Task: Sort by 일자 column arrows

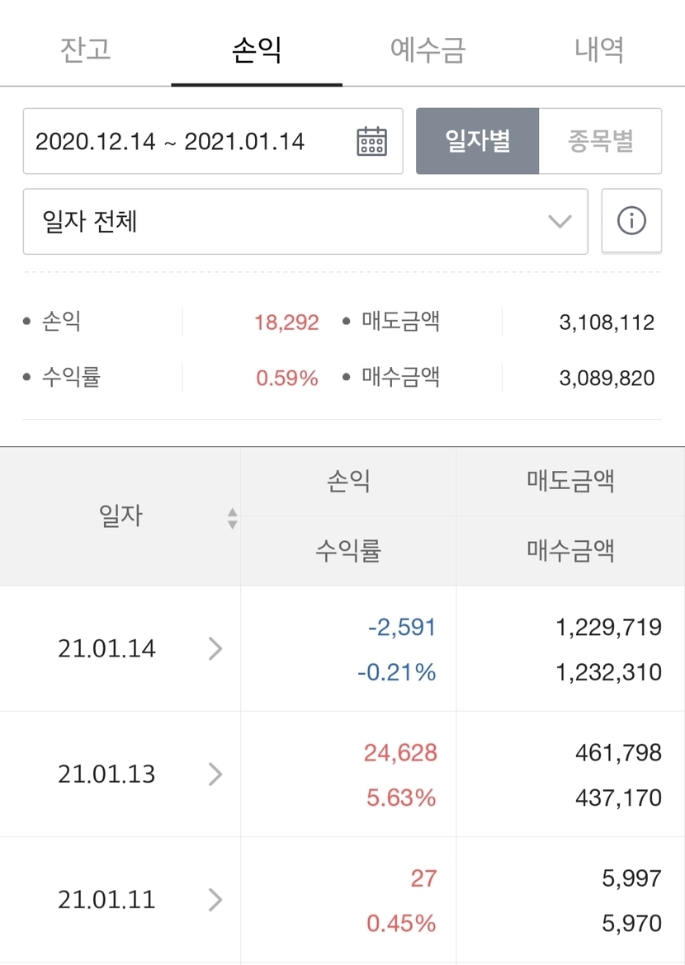Action: click(x=233, y=518)
